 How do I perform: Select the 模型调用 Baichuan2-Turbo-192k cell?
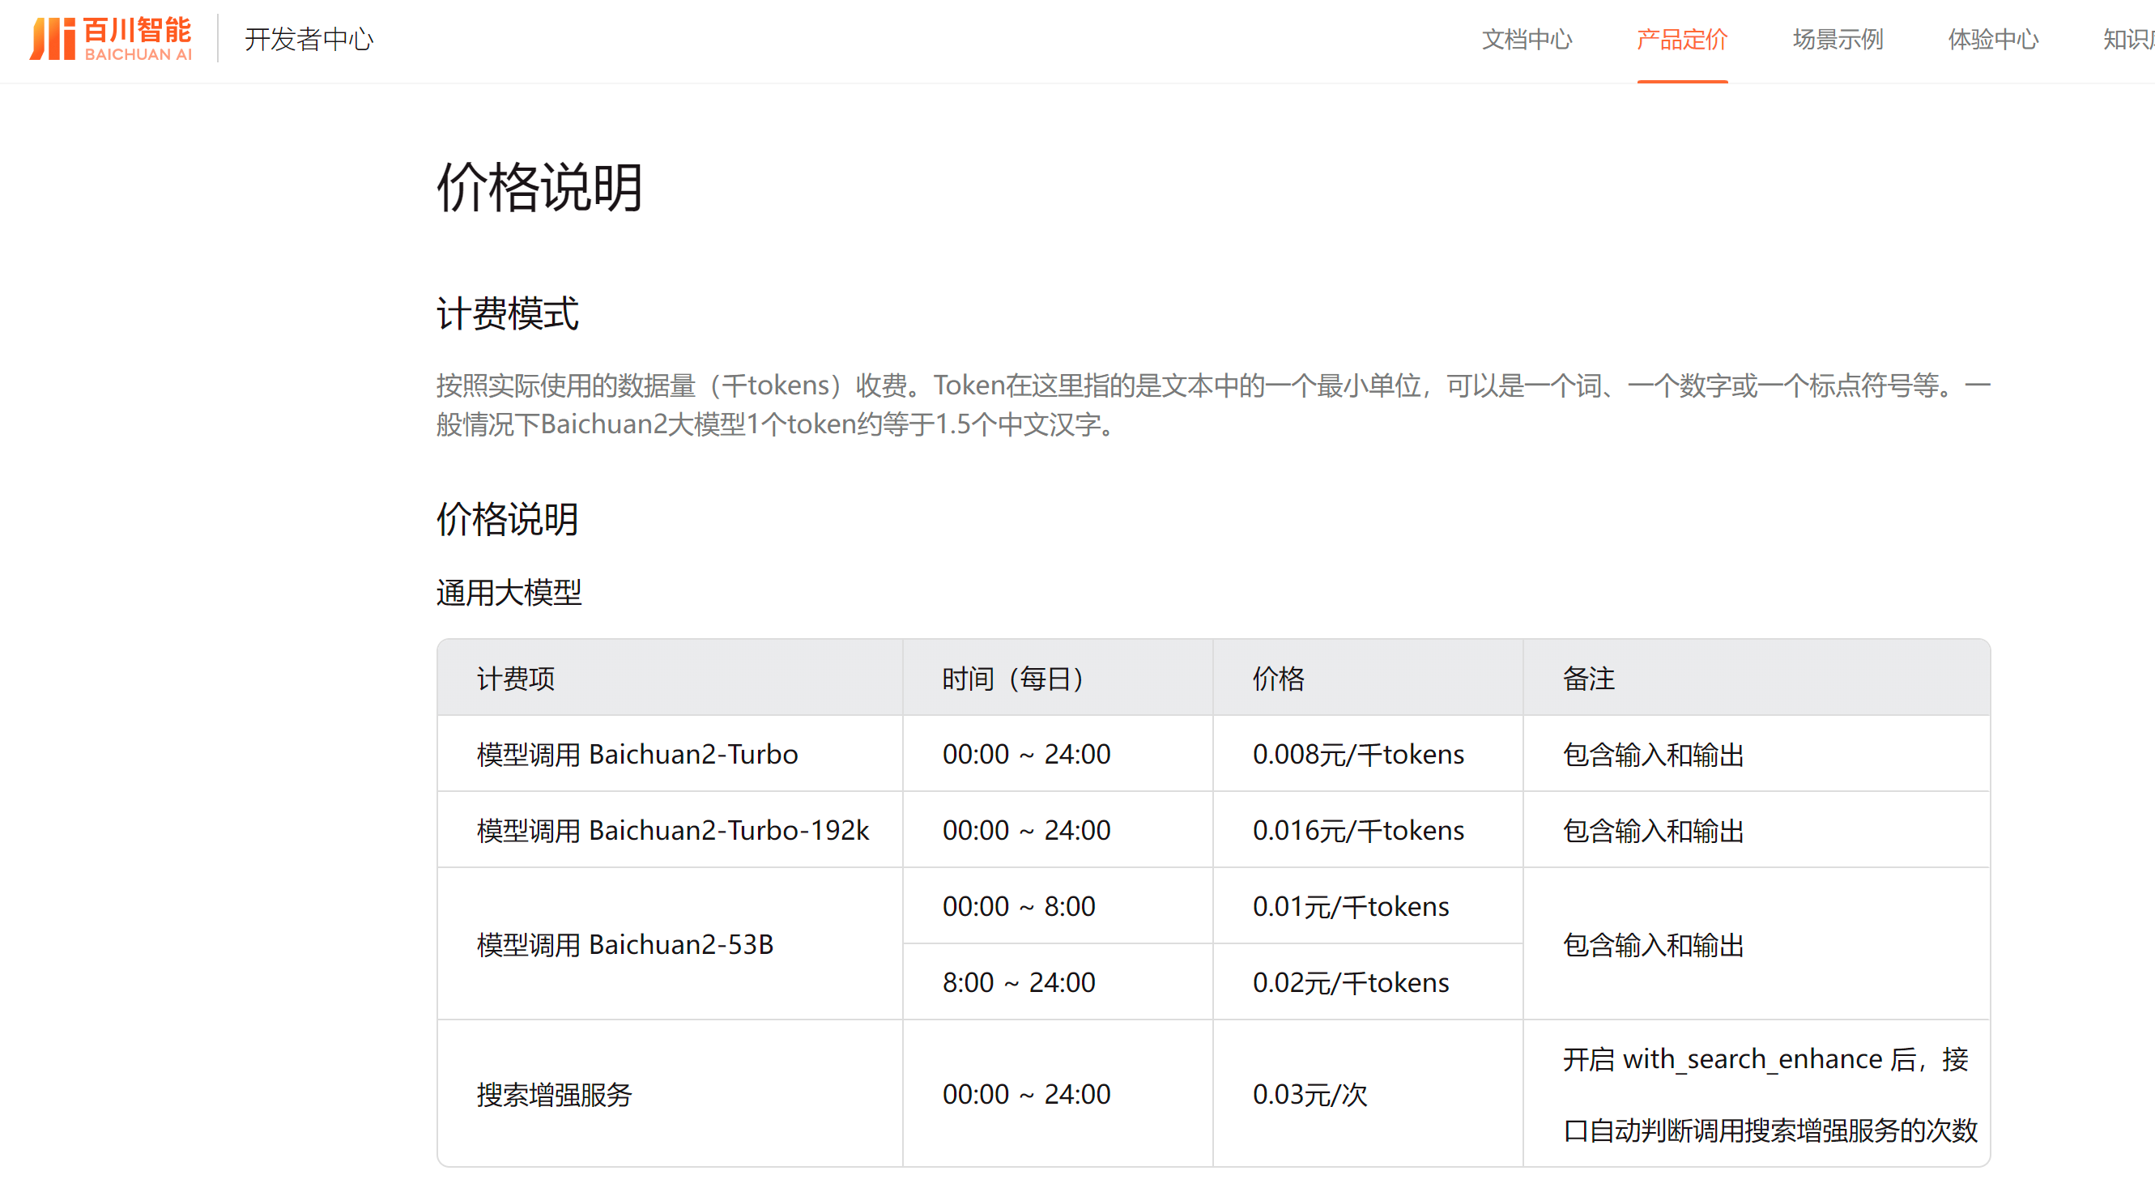(670, 830)
